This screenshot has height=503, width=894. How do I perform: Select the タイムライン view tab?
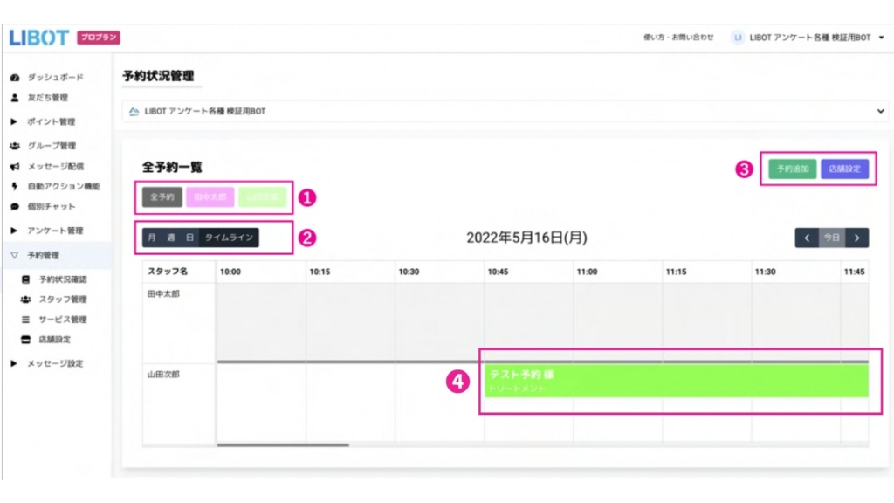229,237
